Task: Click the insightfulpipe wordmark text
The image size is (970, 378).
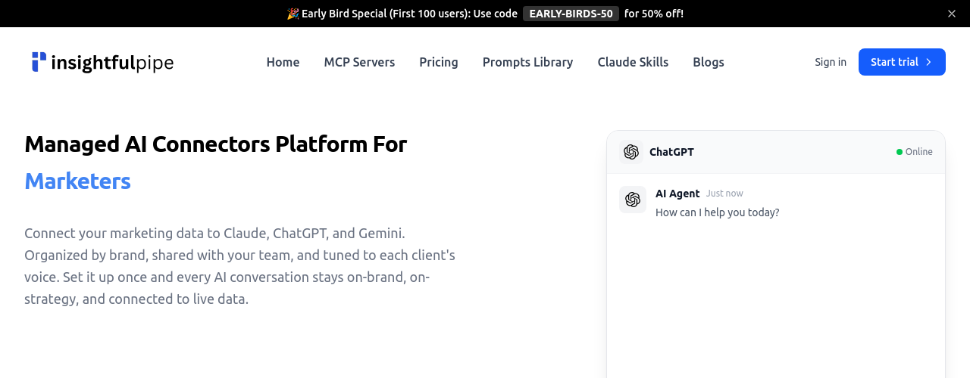Action: pos(112,63)
